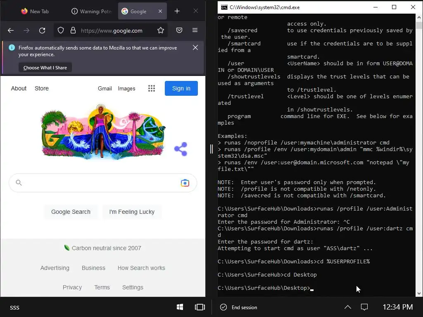Image resolution: width=423 pixels, height=317 pixels.
Task: Open the Advertising footer link
Action: [x=55, y=268]
